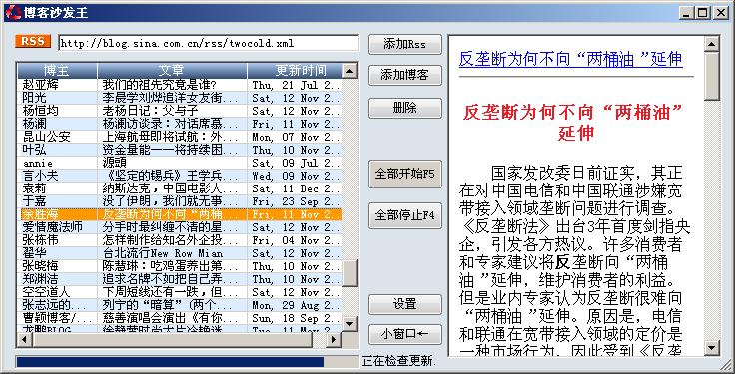Switch to small window via 小窗口 button
This screenshot has width=735, height=374.
pos(405,334)
